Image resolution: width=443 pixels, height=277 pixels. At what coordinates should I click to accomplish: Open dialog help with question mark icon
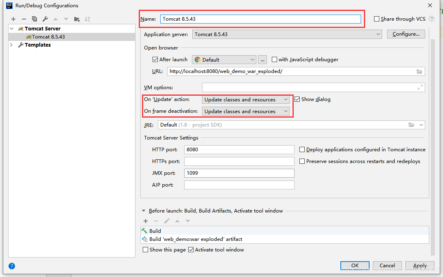12,266
